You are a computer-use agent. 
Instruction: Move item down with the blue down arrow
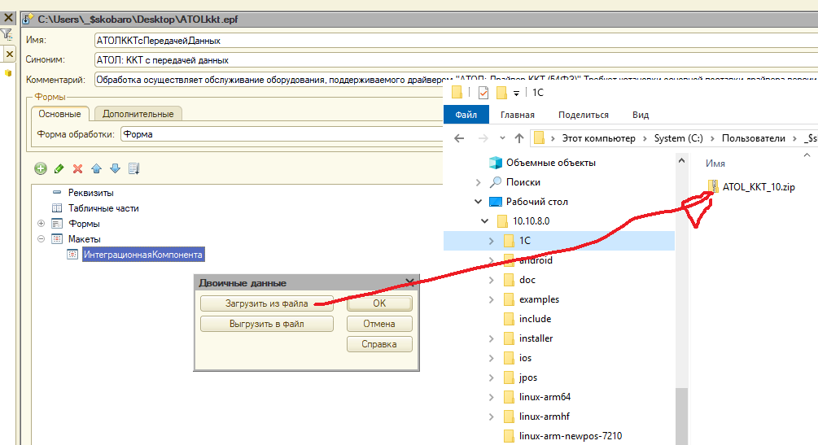[116, 168]
